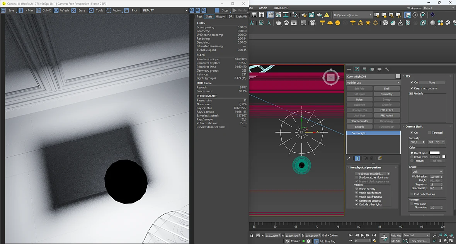Open the Modify panel tab
This screenshot has height=244, width=456.
[357, 69]
